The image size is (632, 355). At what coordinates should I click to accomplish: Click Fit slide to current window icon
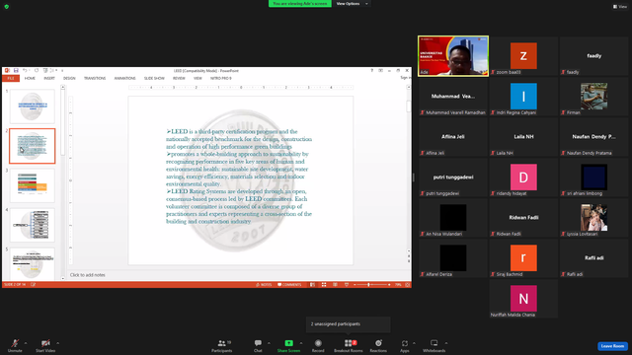[408, 285]
